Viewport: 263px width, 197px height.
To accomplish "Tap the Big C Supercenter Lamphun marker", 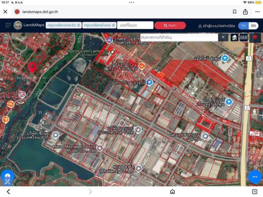I will tap(229, 102).
